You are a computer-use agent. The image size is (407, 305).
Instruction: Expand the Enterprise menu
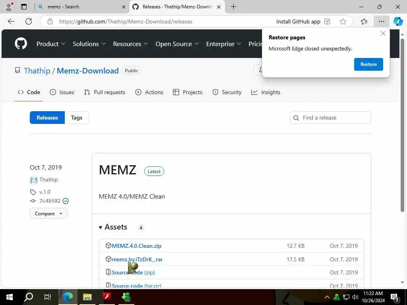(223, 44)
